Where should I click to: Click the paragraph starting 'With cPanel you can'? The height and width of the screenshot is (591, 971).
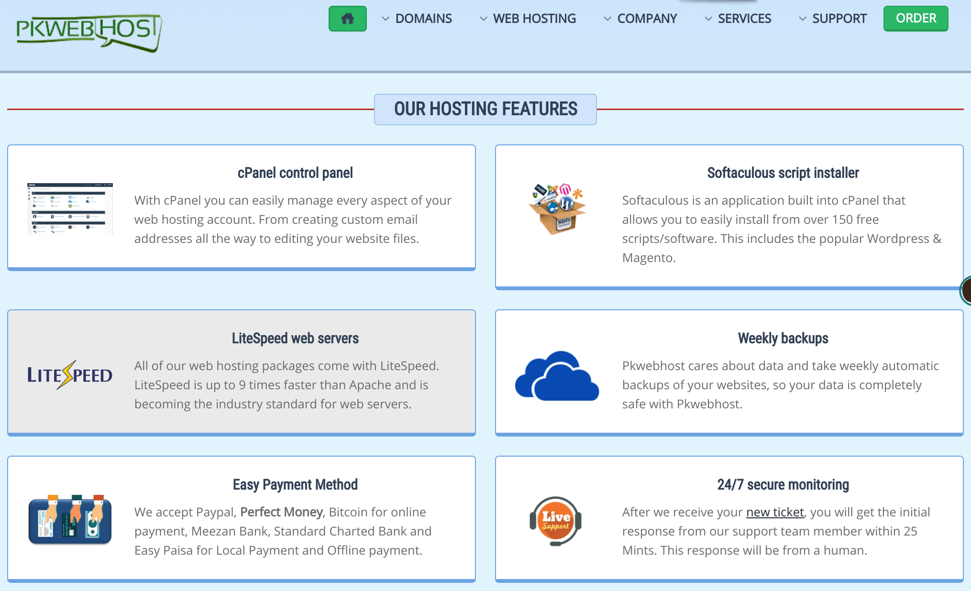pos(293,219)
